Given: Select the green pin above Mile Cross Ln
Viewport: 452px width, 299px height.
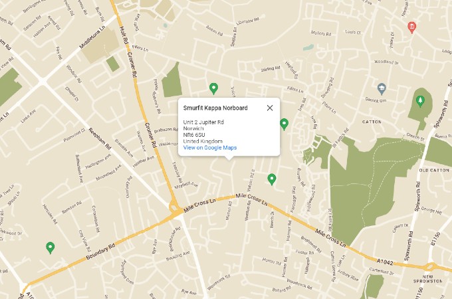Looking at the screenshot, I should coord(271,179).
